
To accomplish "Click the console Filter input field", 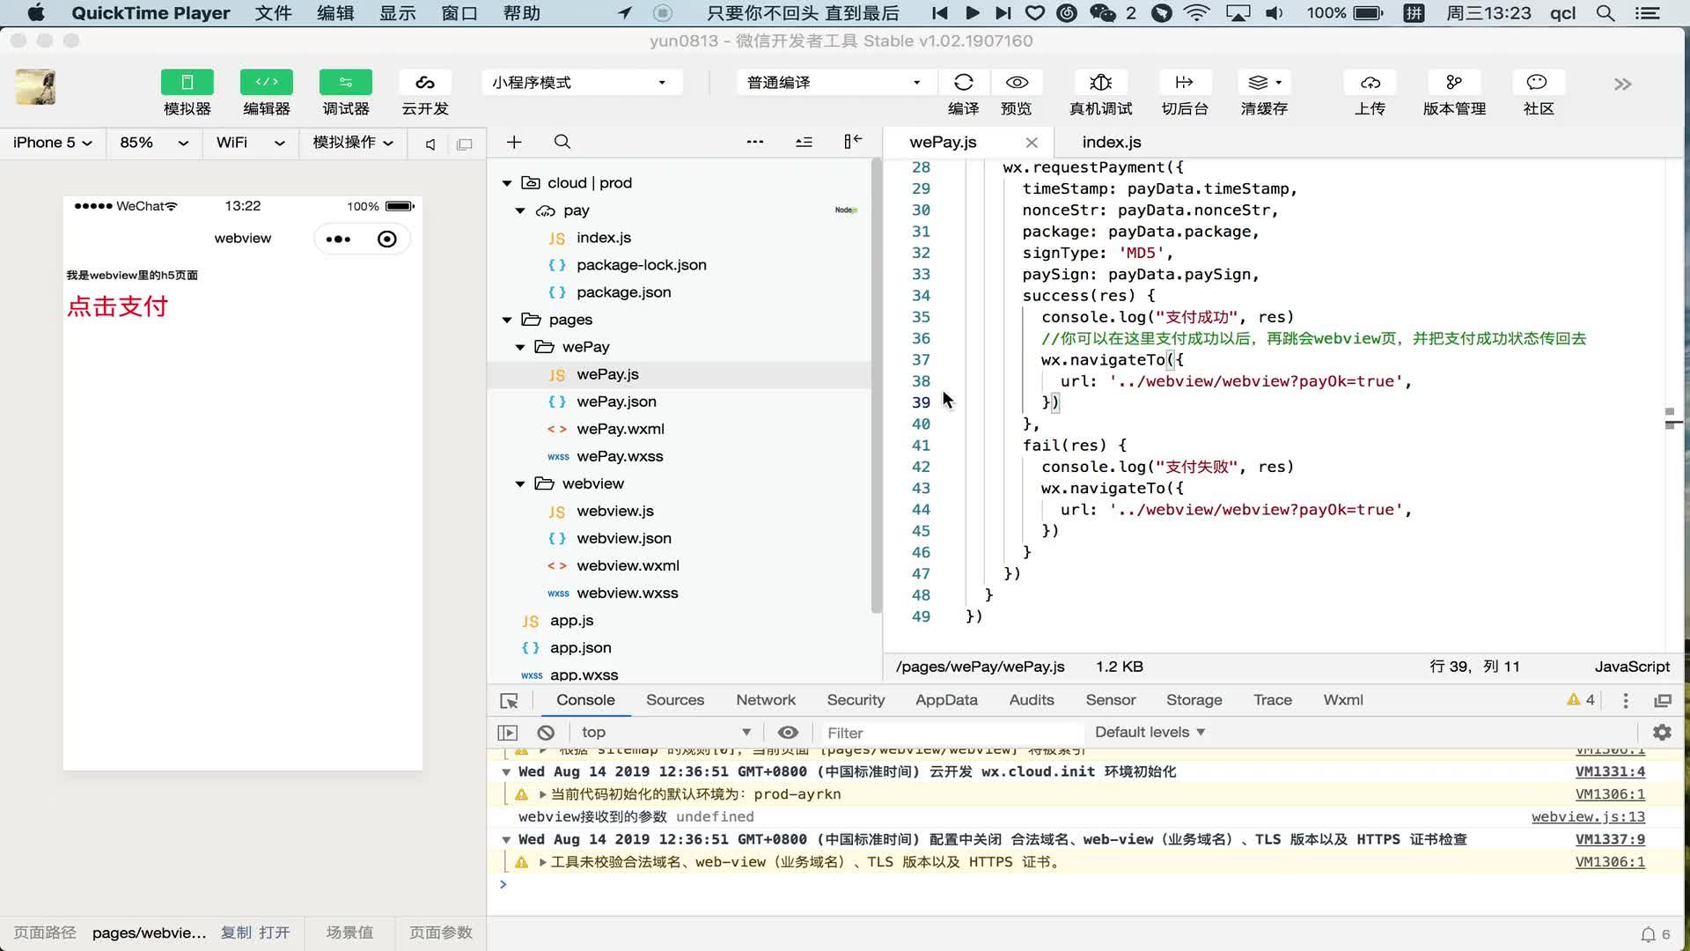I will coord(951,733).
